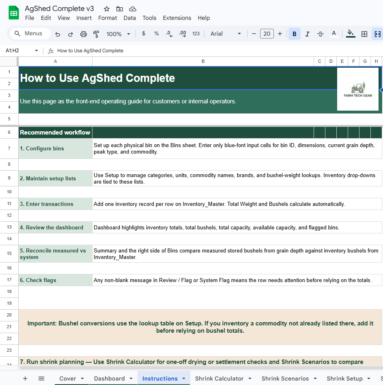This screenshot has width=383, height=385.
Task: Star the AgShed Complete v3 spreadsheet
Action: [106, 9]
